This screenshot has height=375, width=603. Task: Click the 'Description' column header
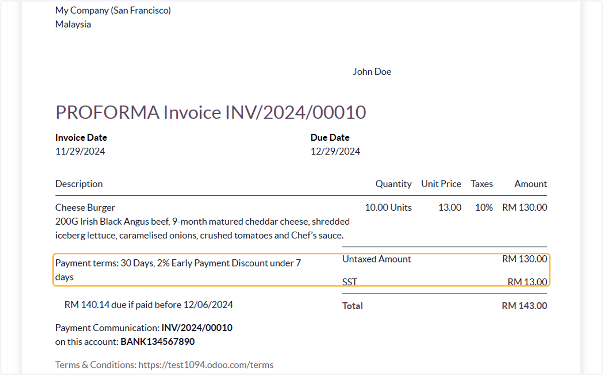pyautogui.click(x=79, y=184)
